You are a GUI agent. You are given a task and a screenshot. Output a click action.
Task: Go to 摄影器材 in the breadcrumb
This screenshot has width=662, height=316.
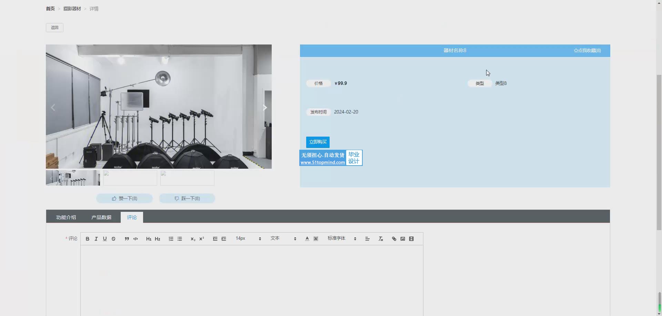click(x=72, y=9)
